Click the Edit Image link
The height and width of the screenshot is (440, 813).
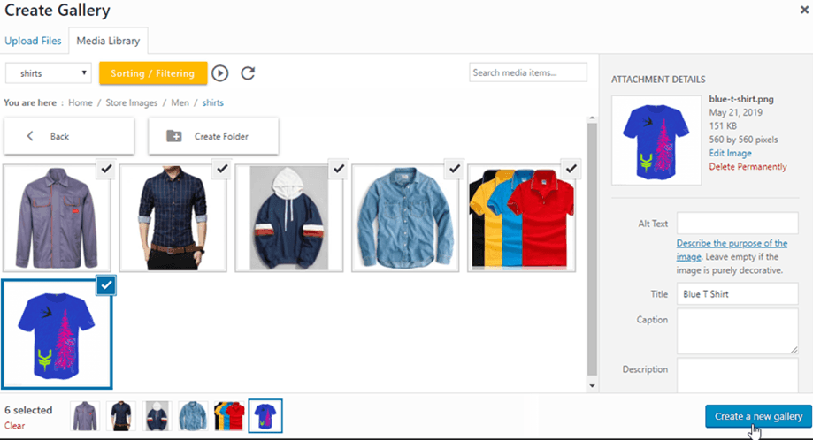(730, 153)
